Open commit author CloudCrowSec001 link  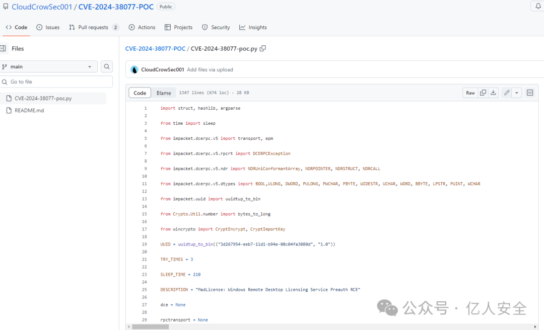(162, 70)
